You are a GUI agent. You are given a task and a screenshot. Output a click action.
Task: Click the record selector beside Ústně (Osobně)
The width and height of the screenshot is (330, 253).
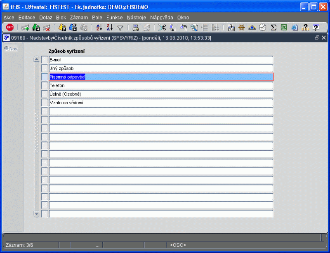45,94
